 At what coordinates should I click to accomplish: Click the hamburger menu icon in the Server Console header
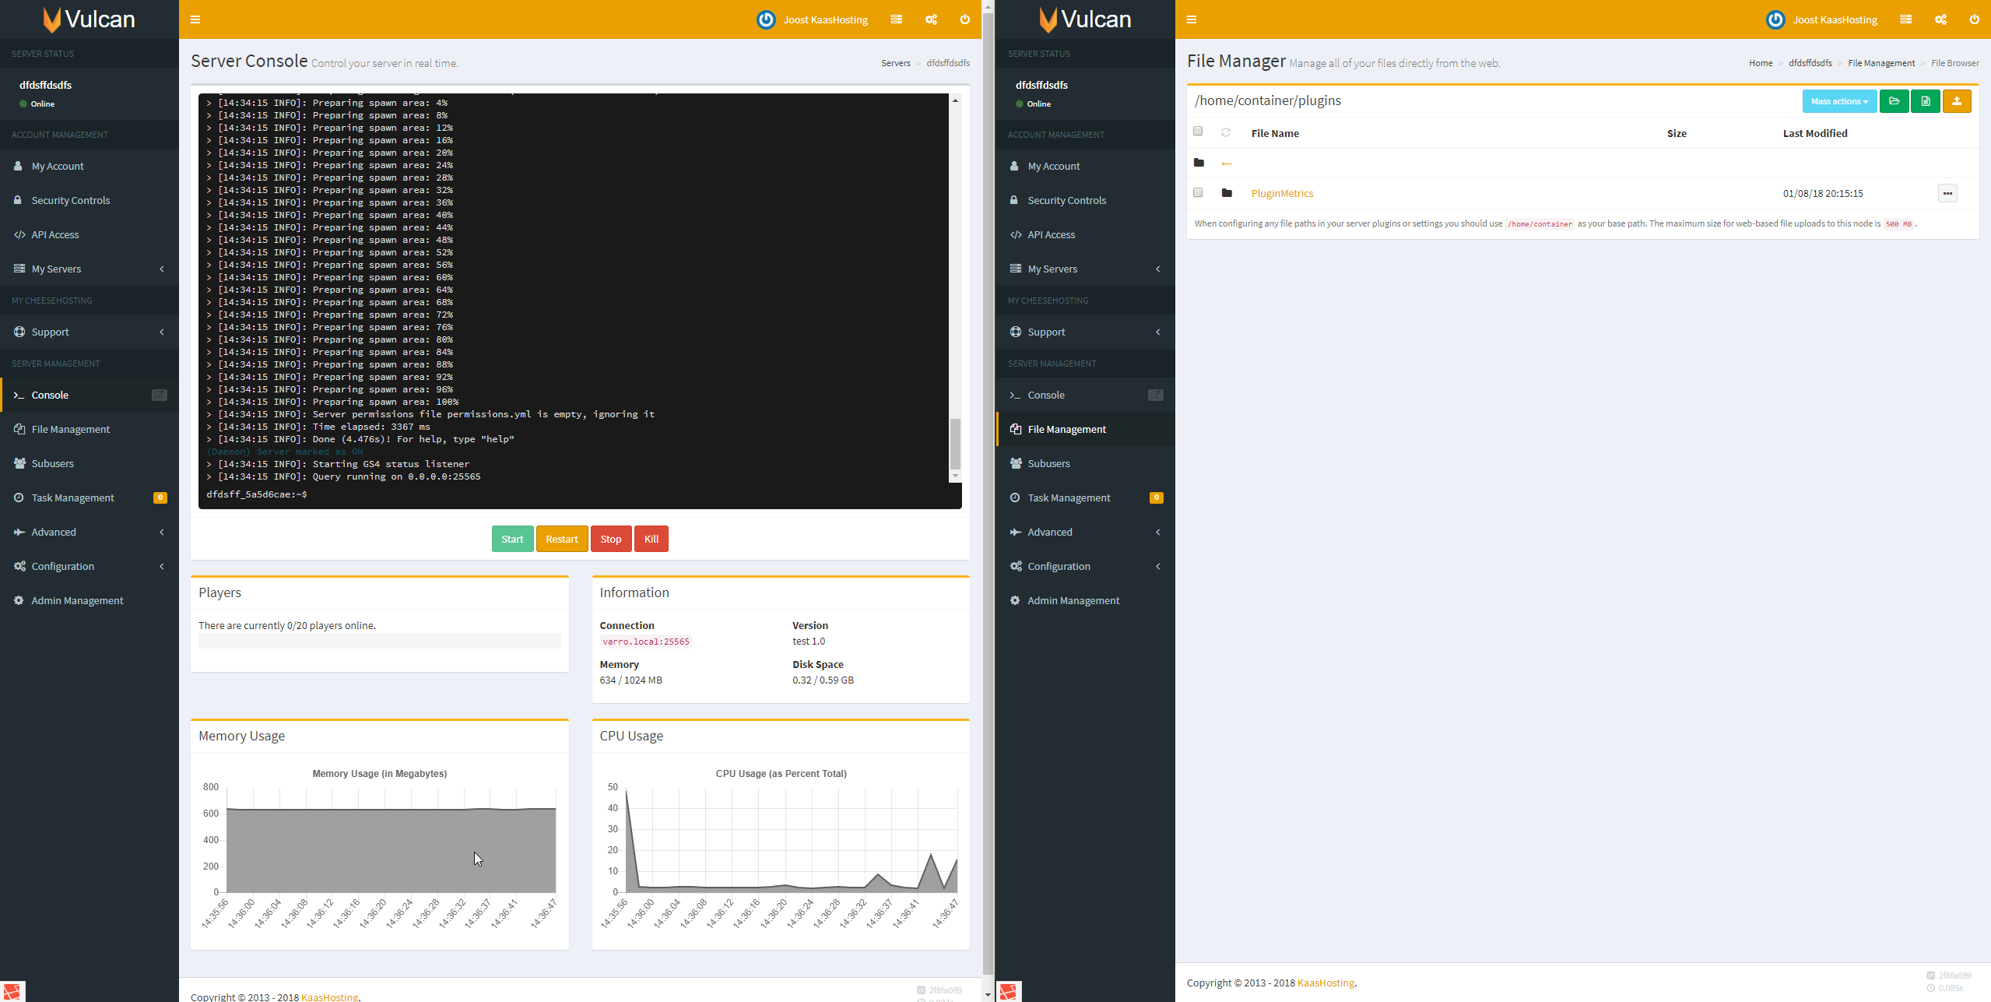click(195, 19)
